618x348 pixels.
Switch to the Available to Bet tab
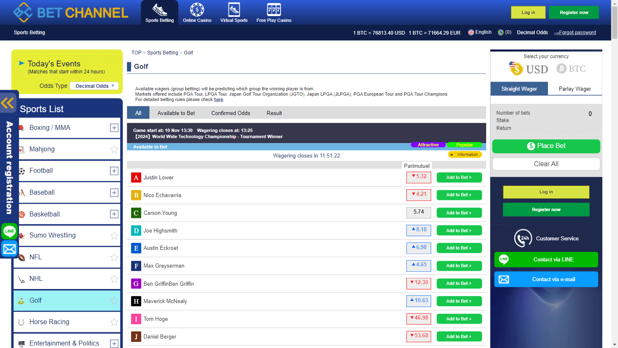click(176, 113)
